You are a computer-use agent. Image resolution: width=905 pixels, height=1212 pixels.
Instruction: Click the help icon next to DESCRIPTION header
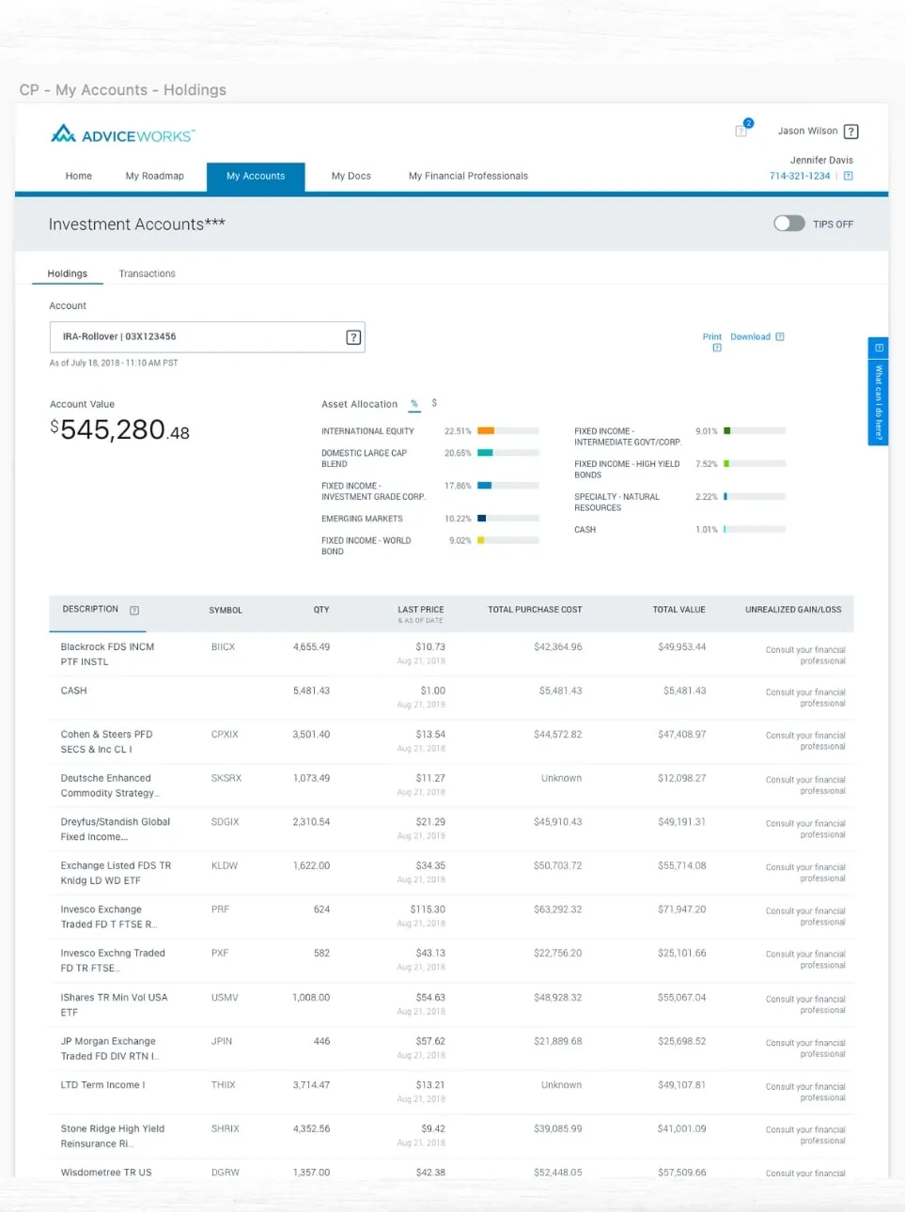click(134, 610)
